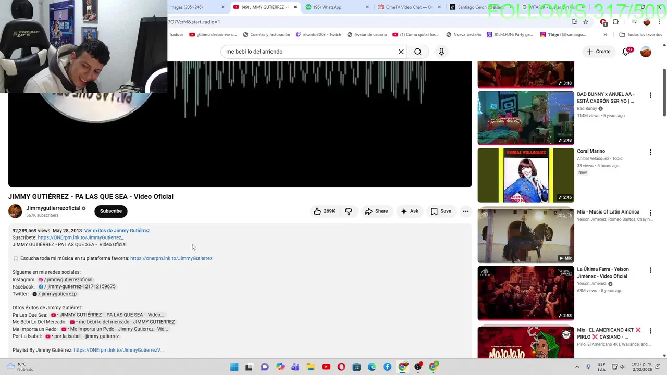Close the OmeTV Video Chat tab
This screenshot has height=375, width=667.
point(439,7)
